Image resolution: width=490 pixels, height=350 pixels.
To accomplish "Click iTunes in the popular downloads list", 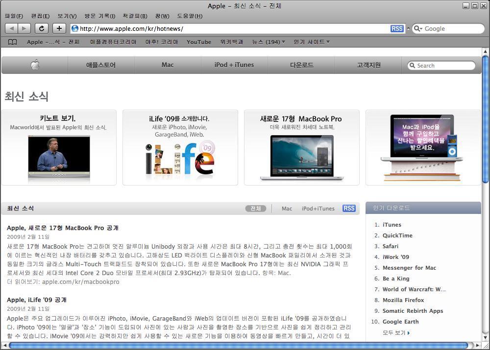I will (x=392, y=225).
